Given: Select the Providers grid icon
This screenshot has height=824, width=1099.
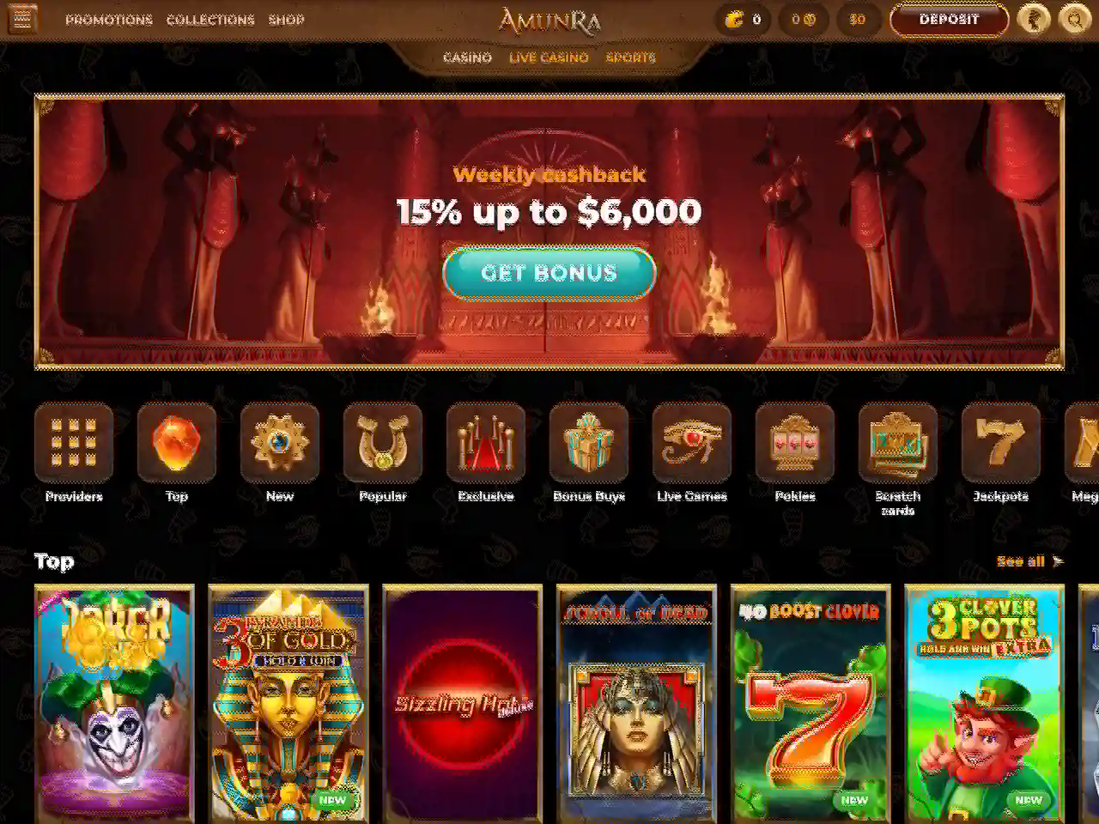Looking at the screenshot, I should (x=74, y=443).
